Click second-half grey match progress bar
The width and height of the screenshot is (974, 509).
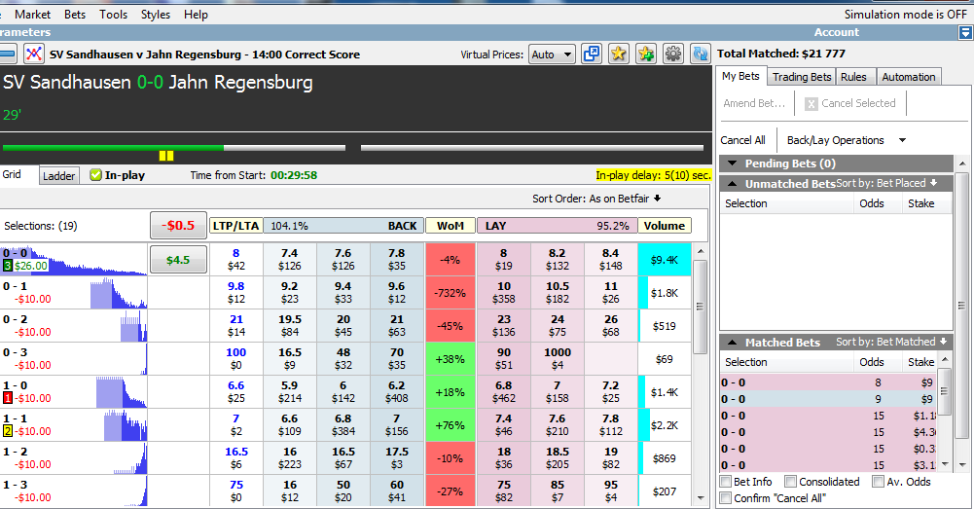pyautogui.click(x=531, y=148)
